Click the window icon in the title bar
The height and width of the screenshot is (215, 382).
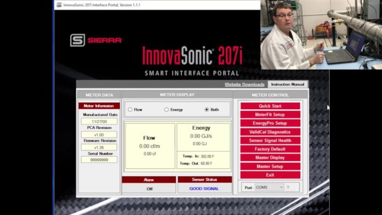[x=59, y=5]
